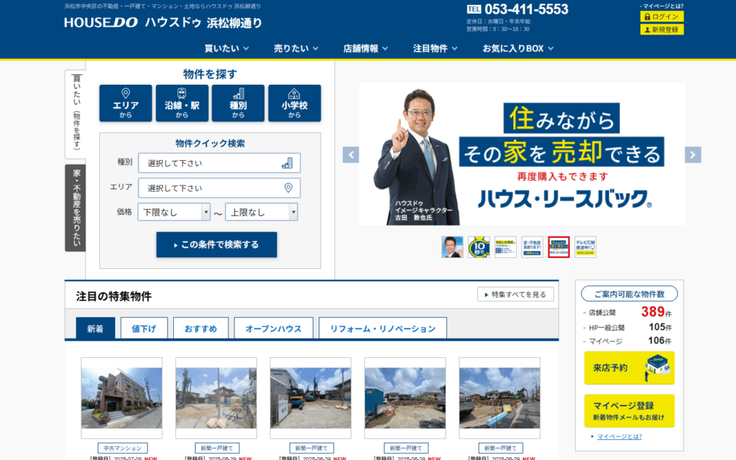
Task: Click the phone number 053-411-5553
Action: click(x=526, y=9)
